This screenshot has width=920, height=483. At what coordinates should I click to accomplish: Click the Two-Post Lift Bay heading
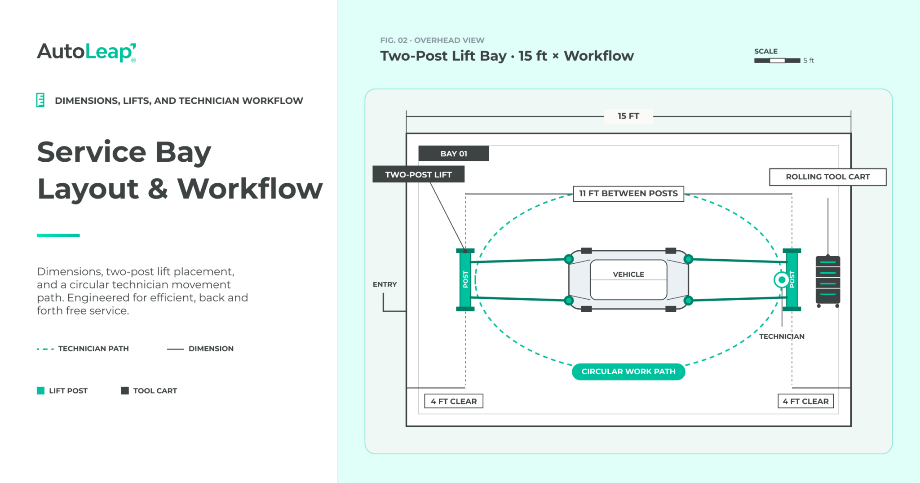[507, 56]
